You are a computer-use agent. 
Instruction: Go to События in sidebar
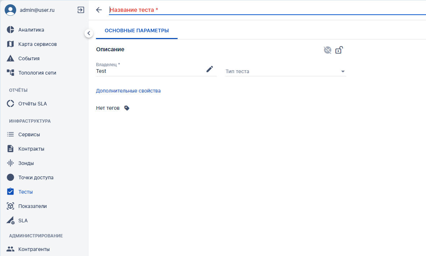click(x=29, y=58)
